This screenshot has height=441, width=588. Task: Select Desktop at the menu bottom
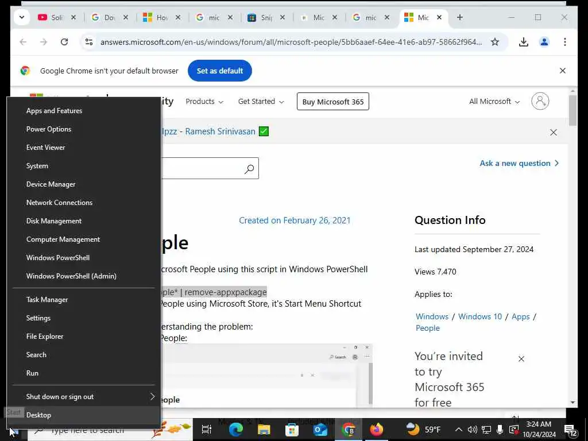tap(84, 415)
